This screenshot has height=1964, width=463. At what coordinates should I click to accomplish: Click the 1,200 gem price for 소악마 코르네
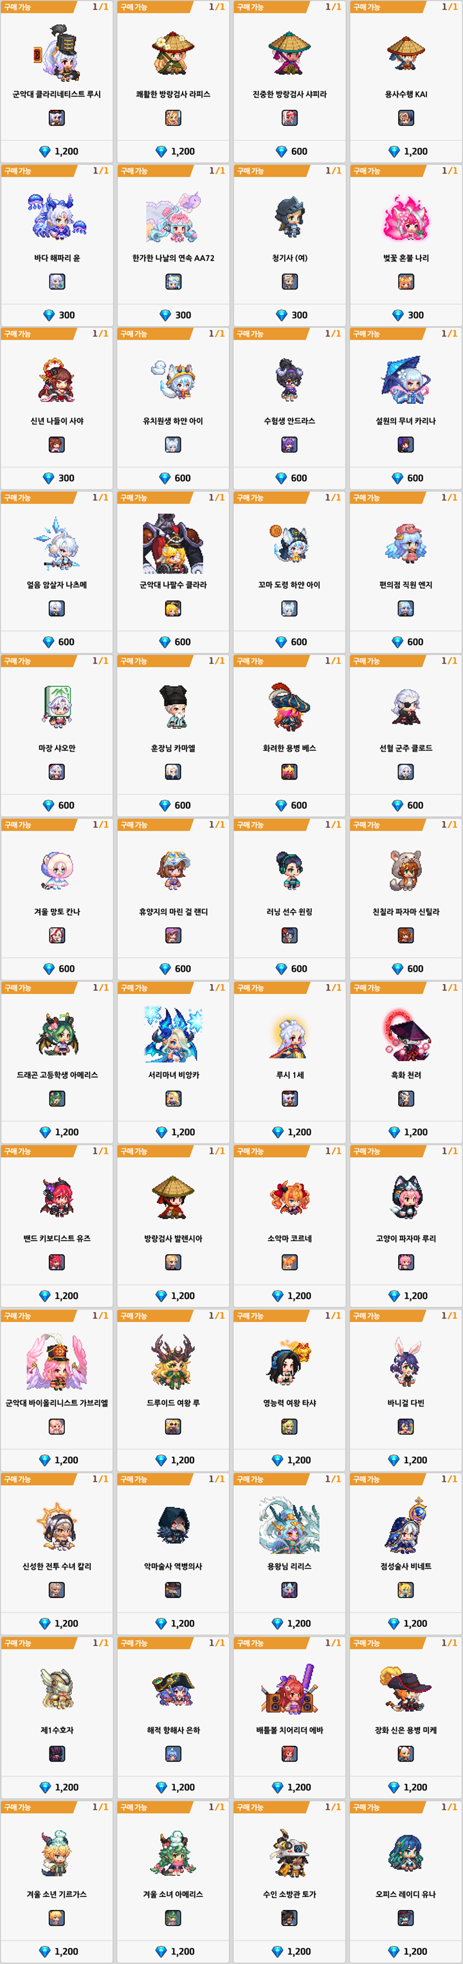coord(291,1296)
